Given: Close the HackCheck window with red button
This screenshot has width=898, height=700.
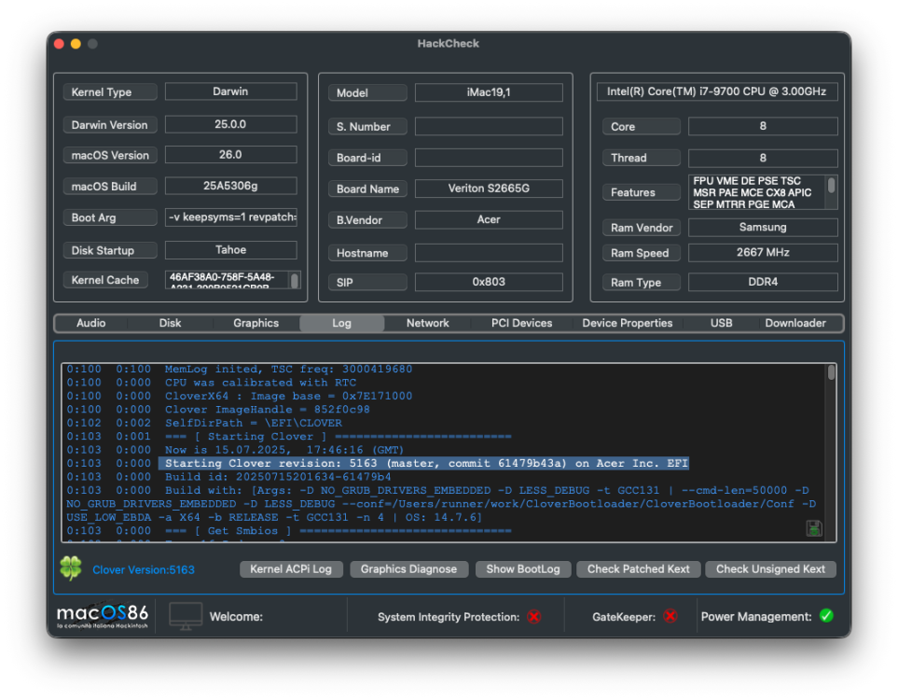Looking at the screenshot, I should point(59,44).
